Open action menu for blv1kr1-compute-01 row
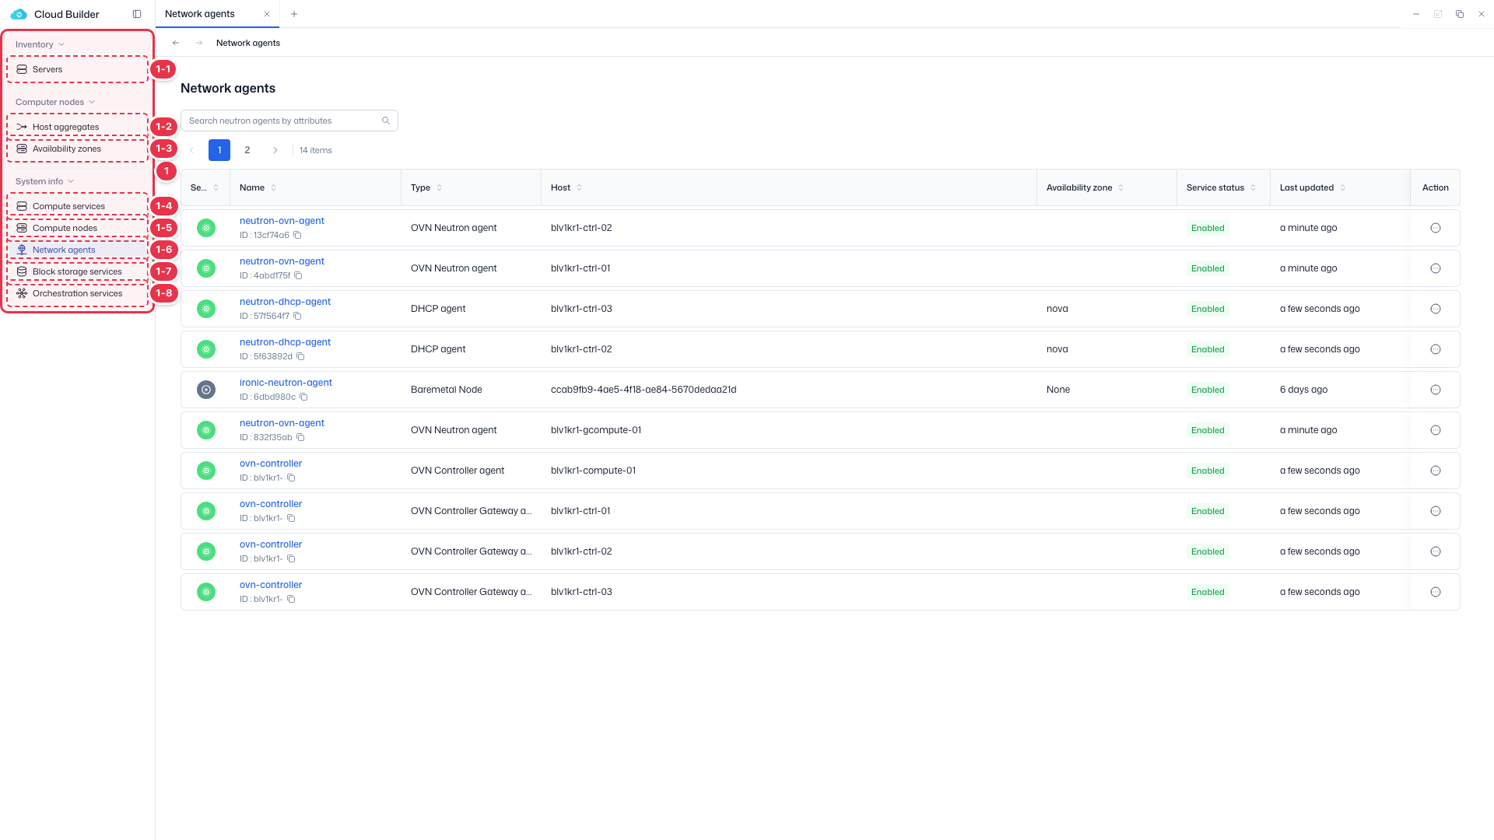 (1436, 471)
